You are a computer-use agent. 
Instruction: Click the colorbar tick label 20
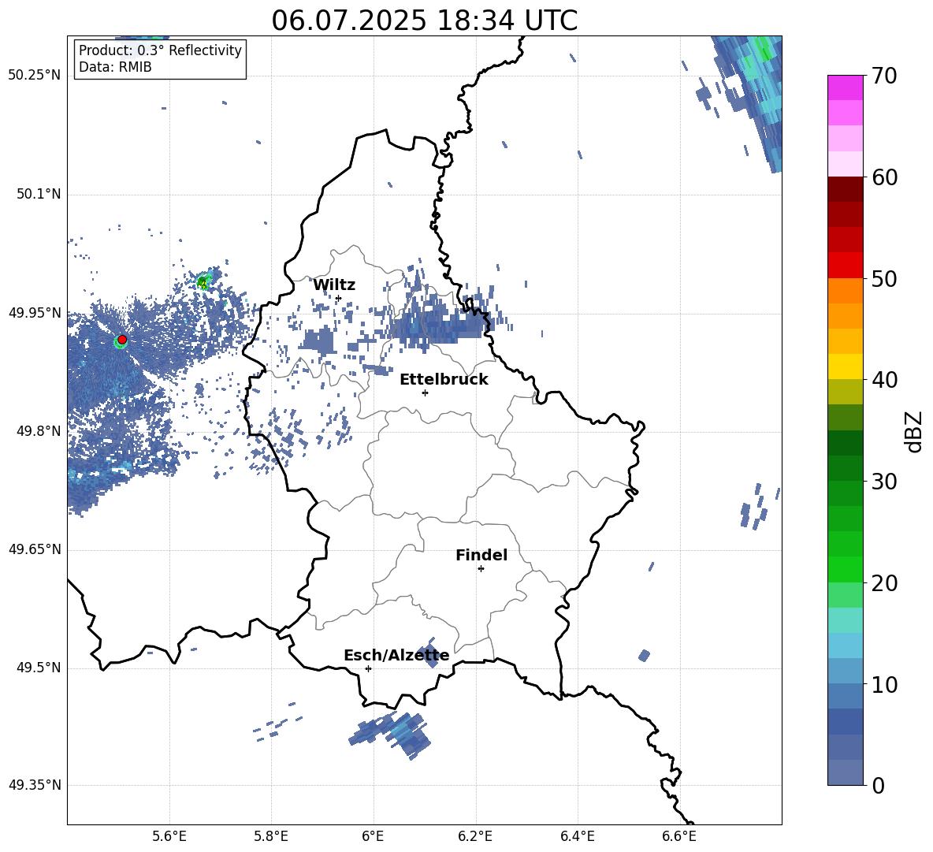pos(884,582)
